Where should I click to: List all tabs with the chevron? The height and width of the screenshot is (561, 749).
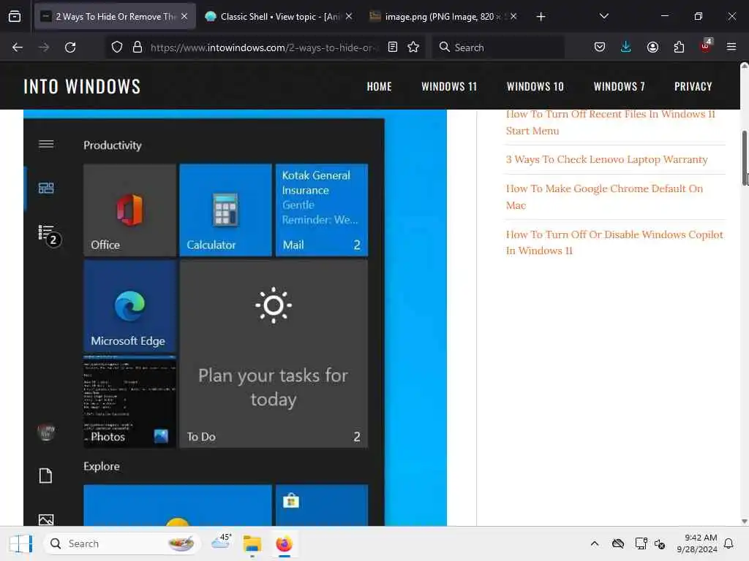(603, 17)
